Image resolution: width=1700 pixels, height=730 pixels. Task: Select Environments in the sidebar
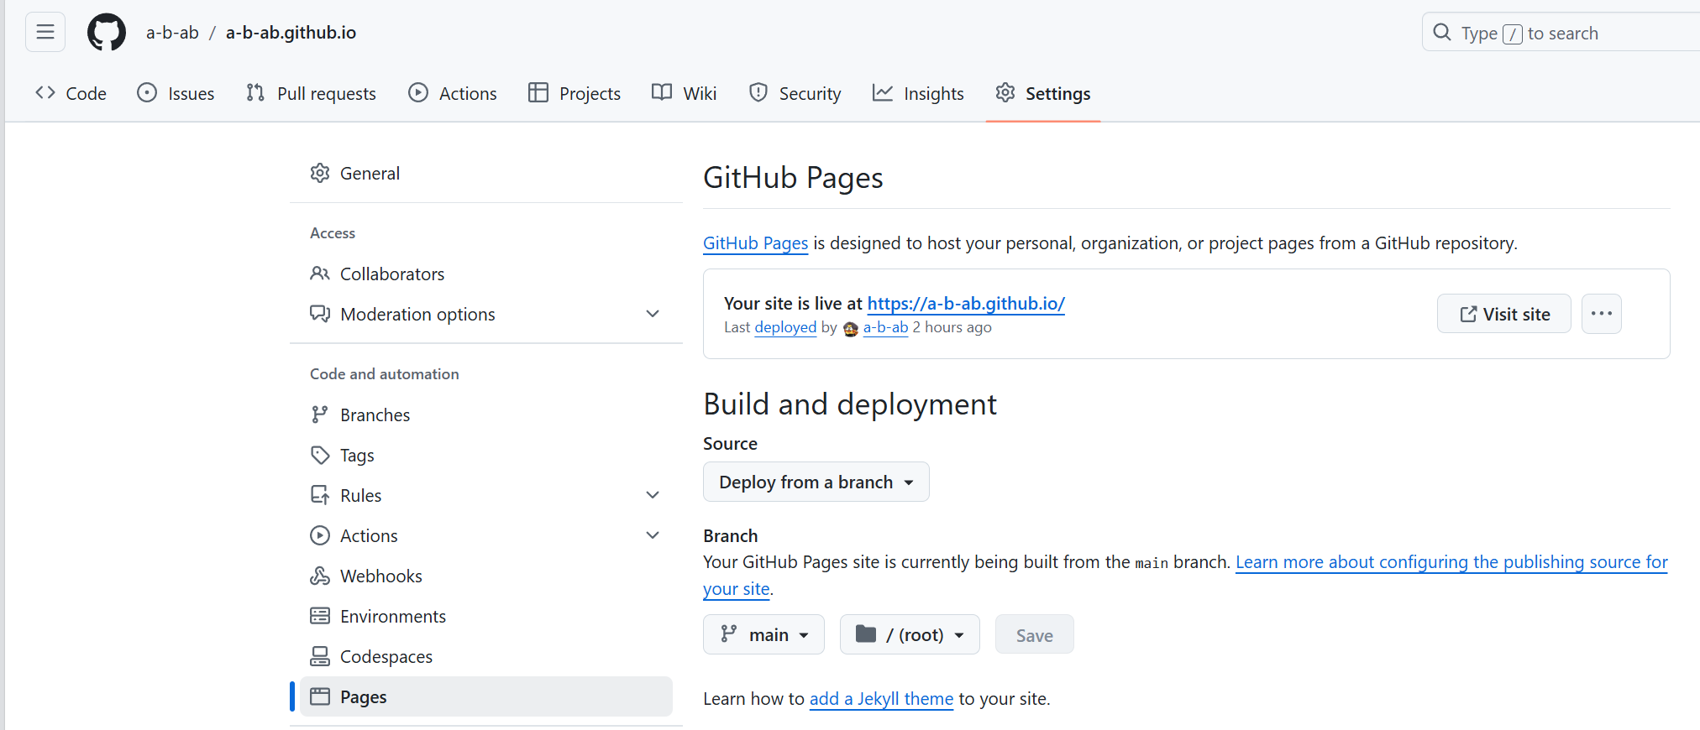point(486,616)
